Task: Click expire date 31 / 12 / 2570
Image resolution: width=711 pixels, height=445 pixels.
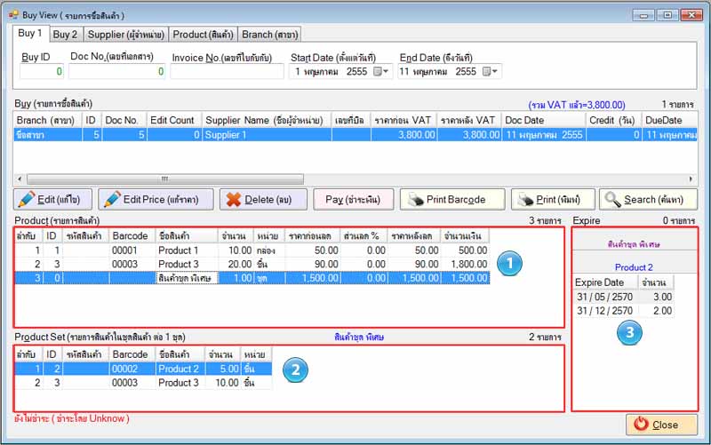Action: 605,311
